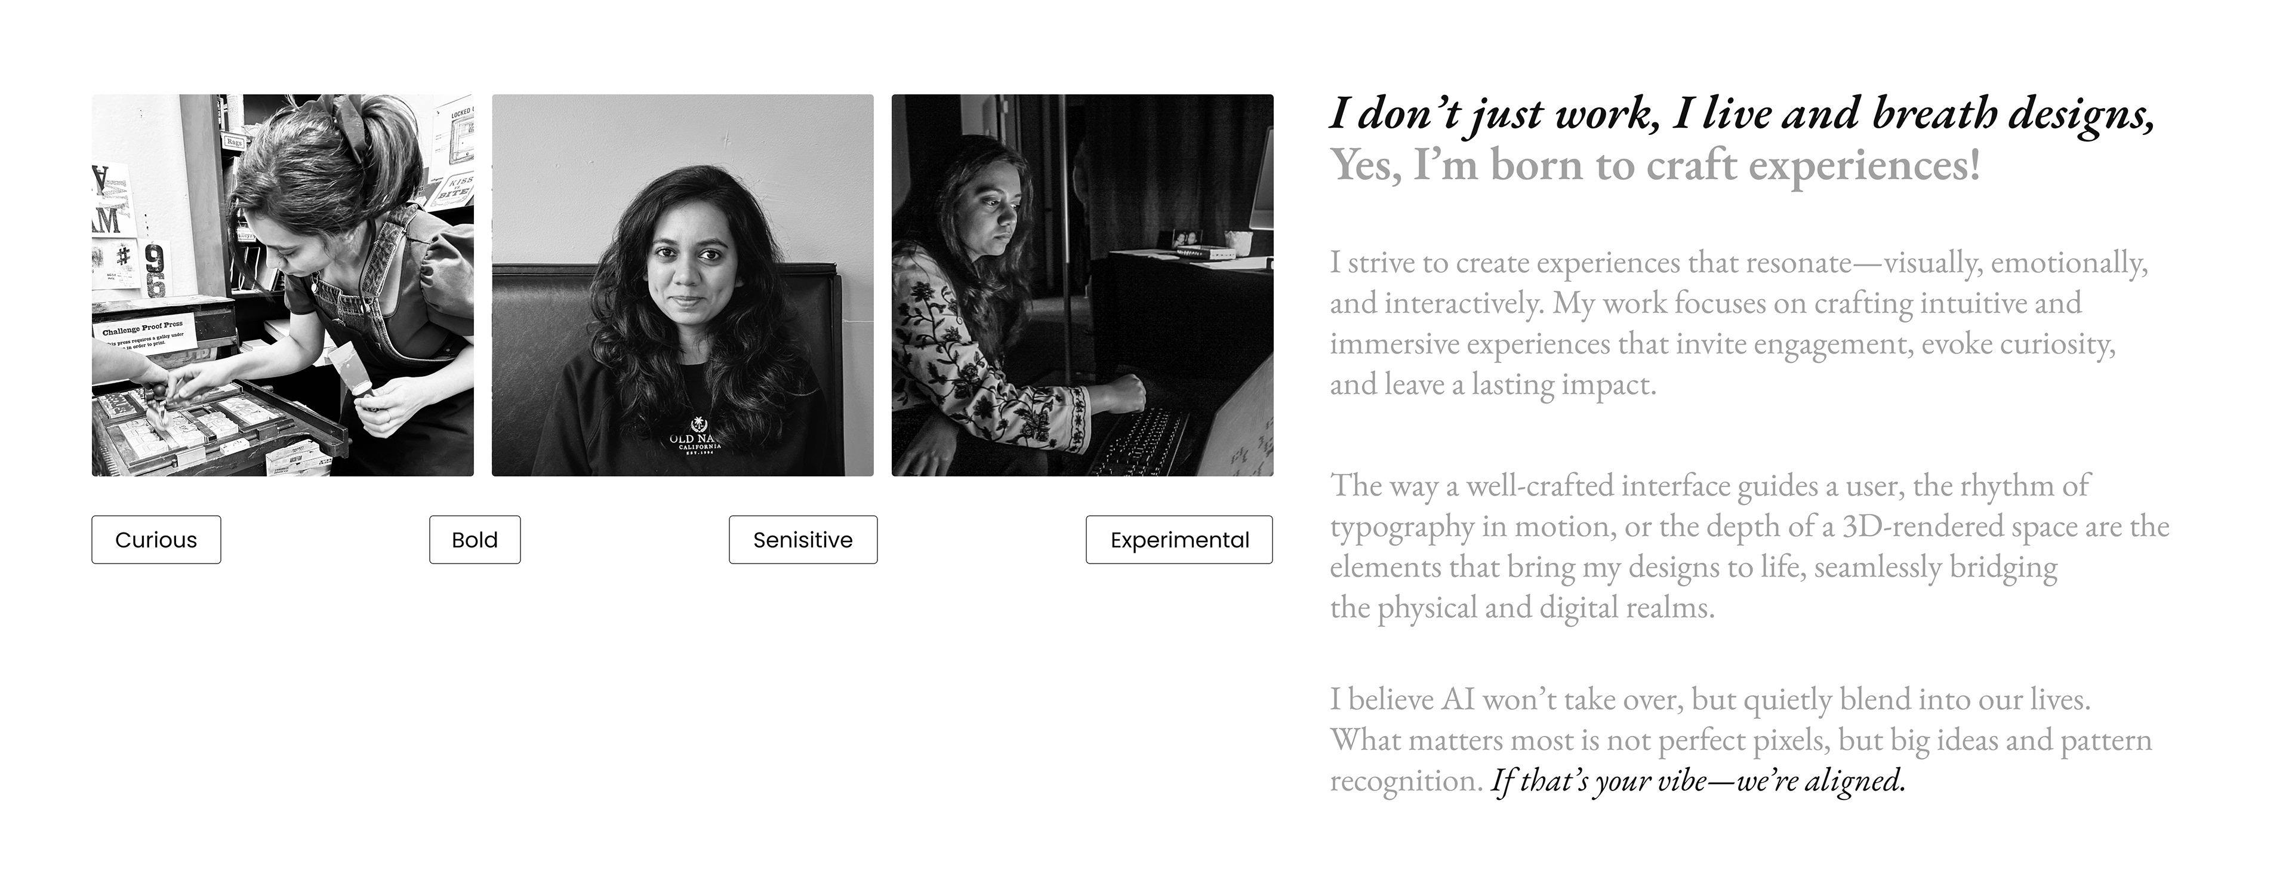This screenshot has height=874, width=2292.
Task: Click the word "AI" in last paragraph
Action: point(1458,700)
